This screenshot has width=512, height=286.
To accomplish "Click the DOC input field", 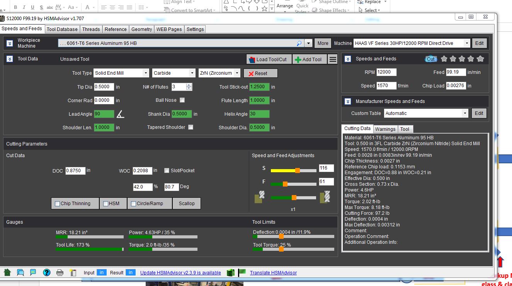I will click(x=75, y=170).
